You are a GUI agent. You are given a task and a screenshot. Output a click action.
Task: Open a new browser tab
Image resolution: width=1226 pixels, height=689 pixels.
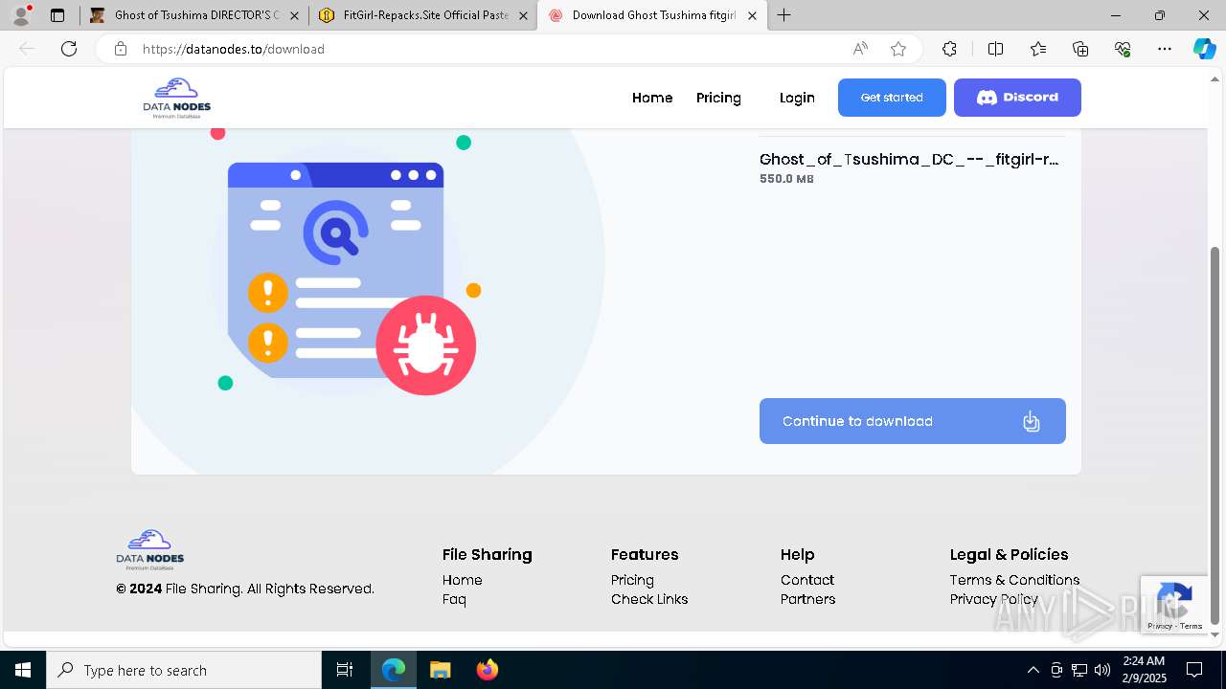tap(784, 15)
